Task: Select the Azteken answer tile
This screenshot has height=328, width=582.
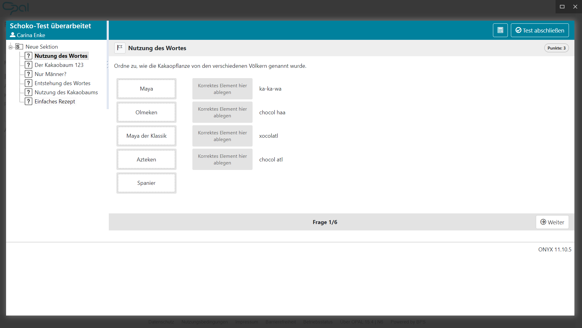Action: pyautogui.click(x=146, y=160)
